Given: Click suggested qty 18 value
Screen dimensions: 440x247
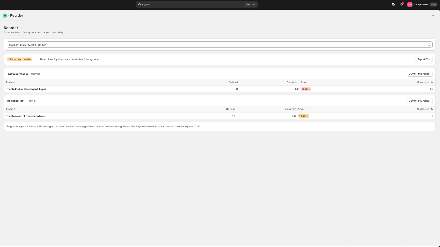Looking at the screenshot, I should (431, 89).
